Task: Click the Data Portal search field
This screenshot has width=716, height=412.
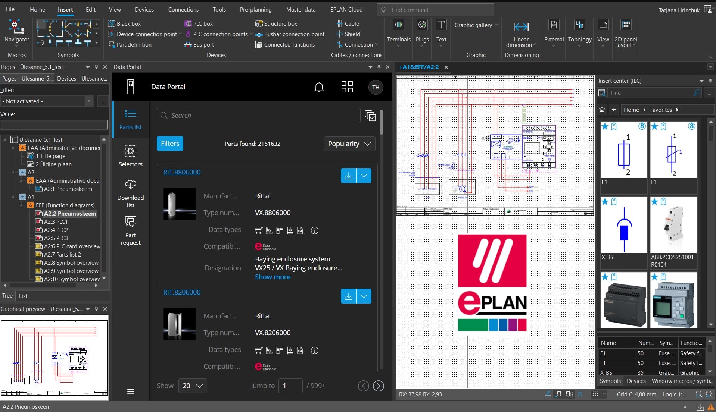Action: (258, 116)
